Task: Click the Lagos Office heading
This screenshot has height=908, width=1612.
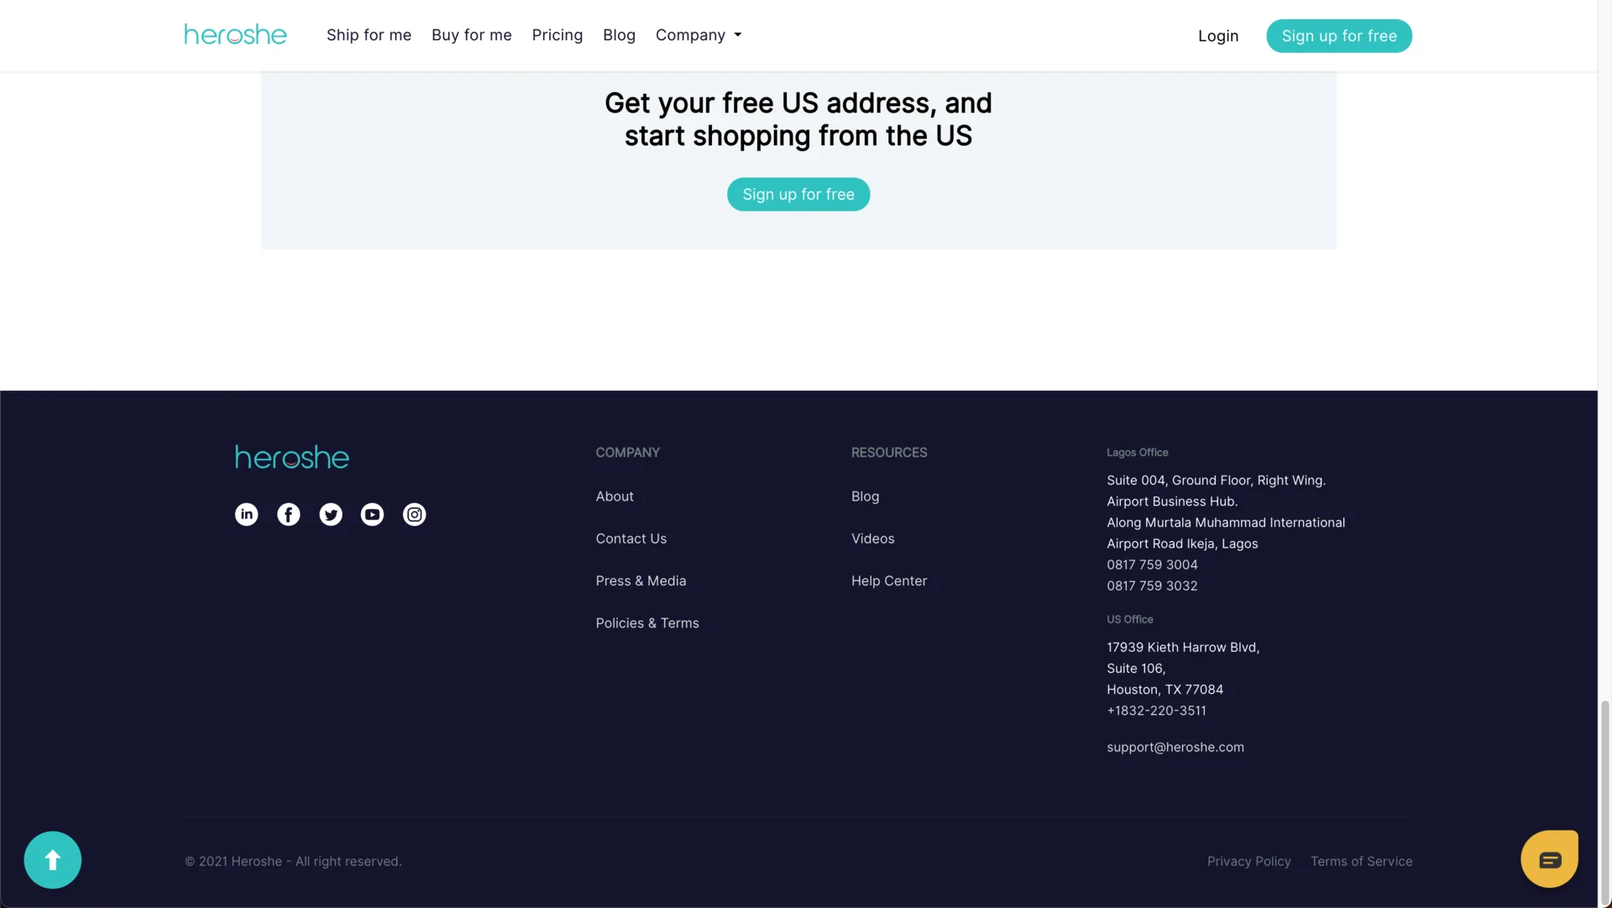Action: 1137,452
